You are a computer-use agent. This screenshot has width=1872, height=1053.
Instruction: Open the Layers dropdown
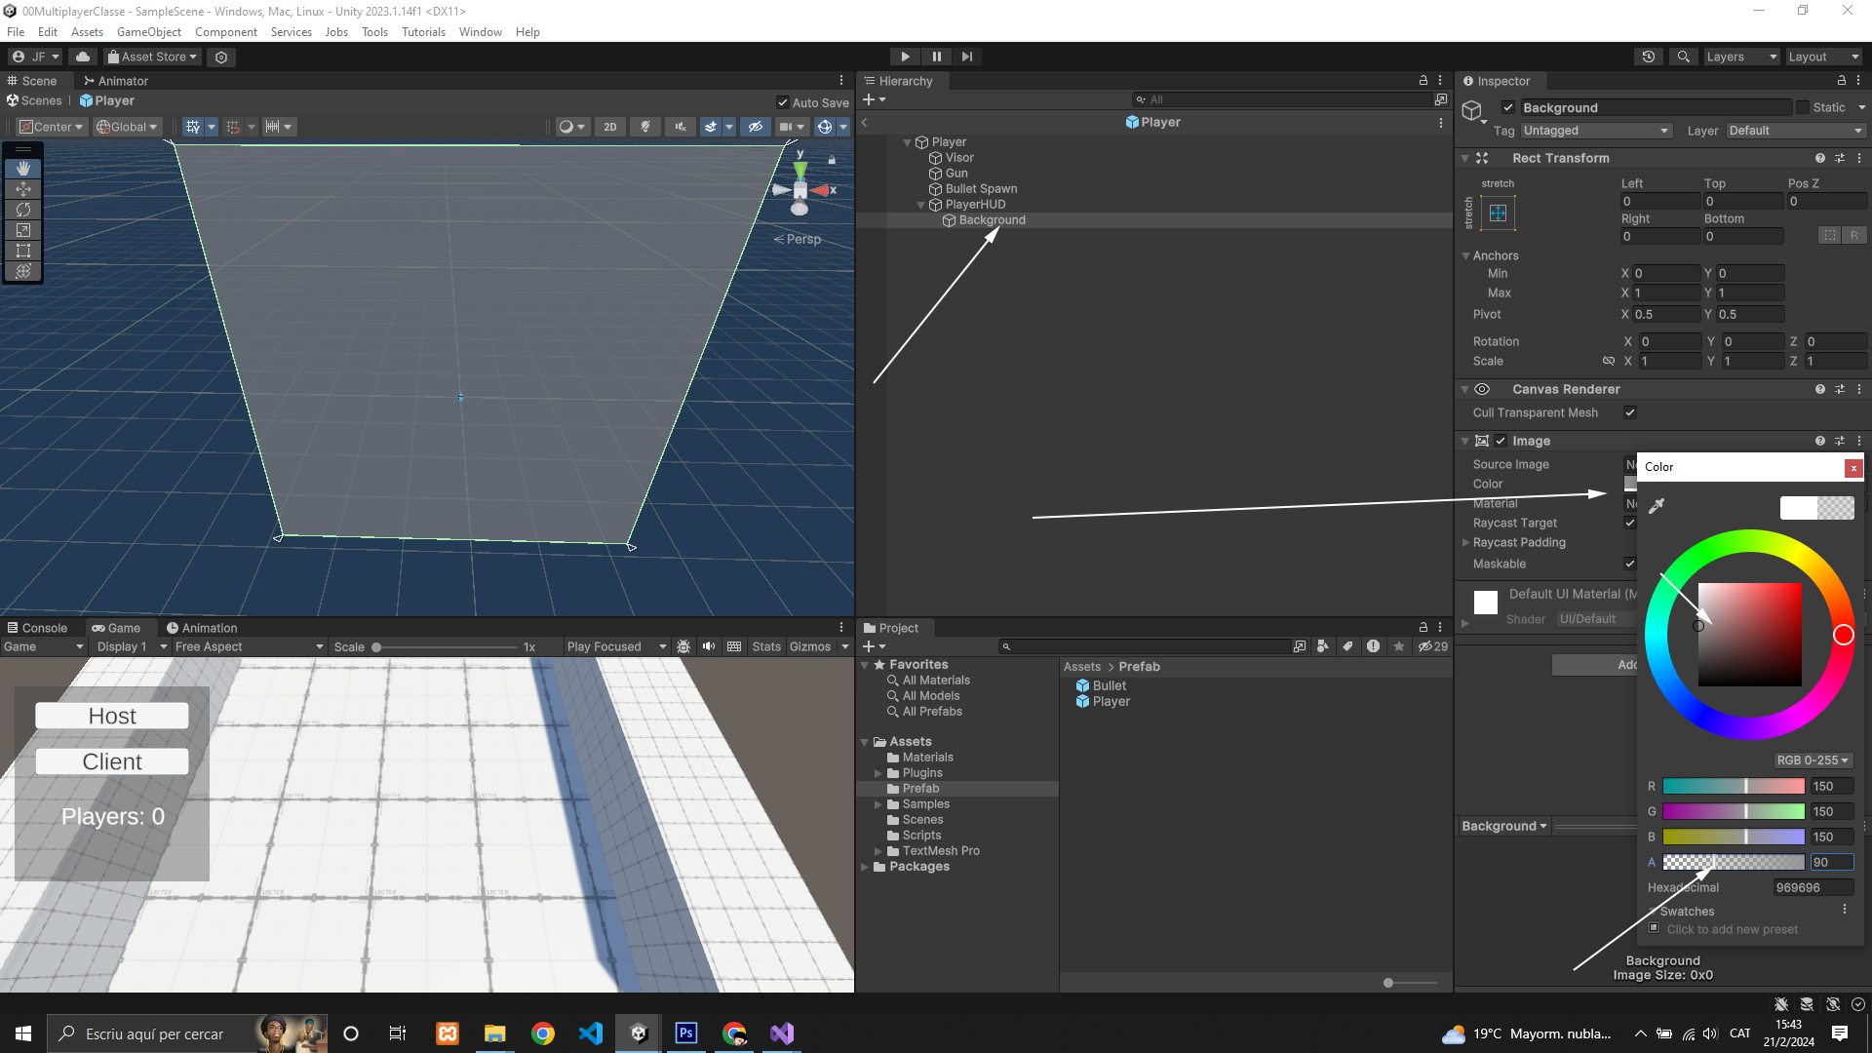[x=1741, y=57]
